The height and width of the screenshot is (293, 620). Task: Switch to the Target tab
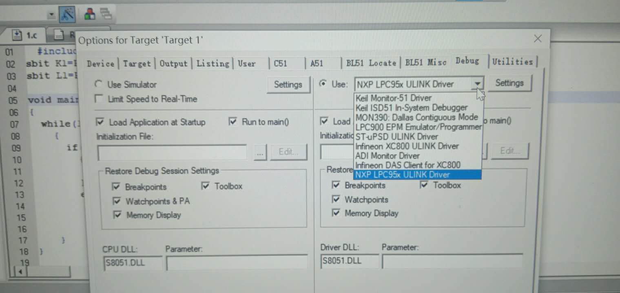tap(137, 63)
